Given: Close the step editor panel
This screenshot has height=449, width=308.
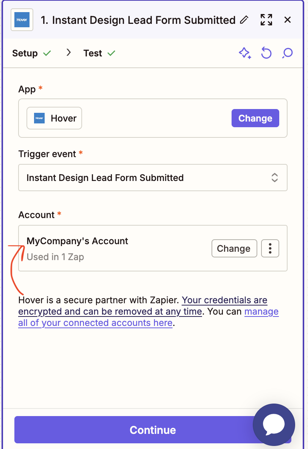Looking at the screenshot, I should [x=288, y=20].
